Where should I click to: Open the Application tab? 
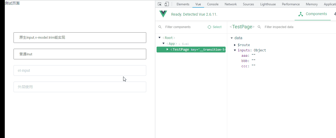tap(330, 4)
